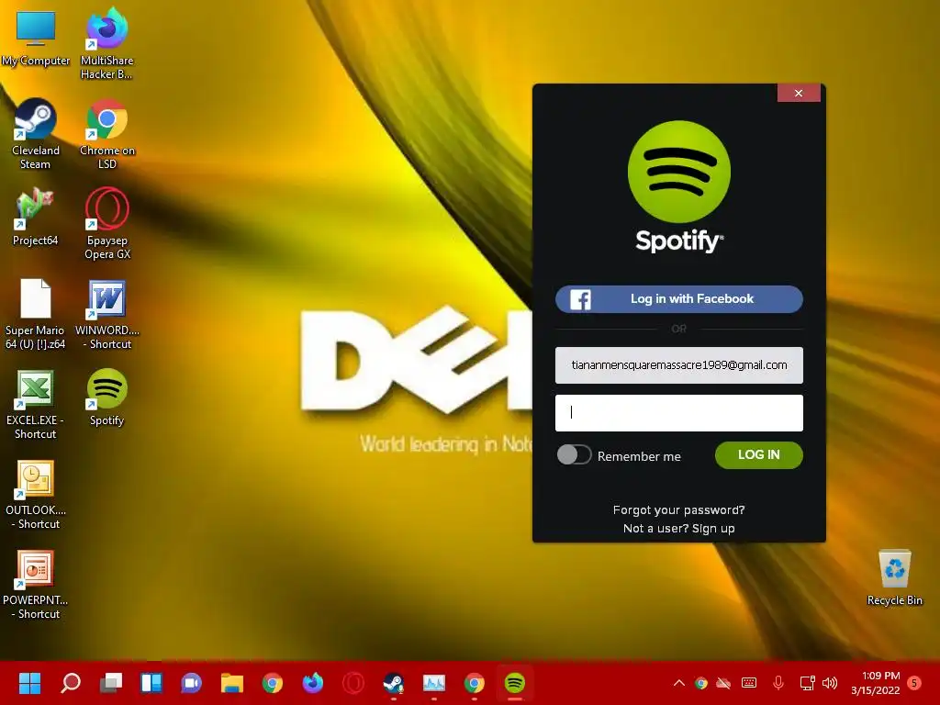The width and height of the screenshot is (940, 705).
Task: Click network icon in system tray
Action: point(807,683)
